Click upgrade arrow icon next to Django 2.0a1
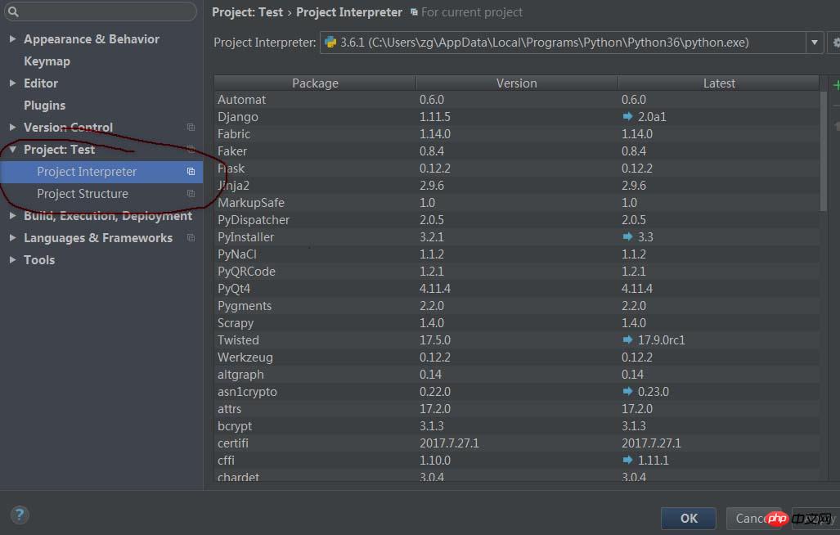Screen dimensions: 840x535 pyautogui.click(x=627, y=116)
